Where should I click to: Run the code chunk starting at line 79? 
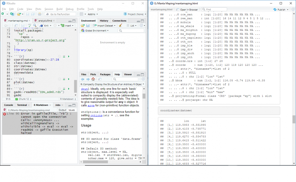(69, 56)
